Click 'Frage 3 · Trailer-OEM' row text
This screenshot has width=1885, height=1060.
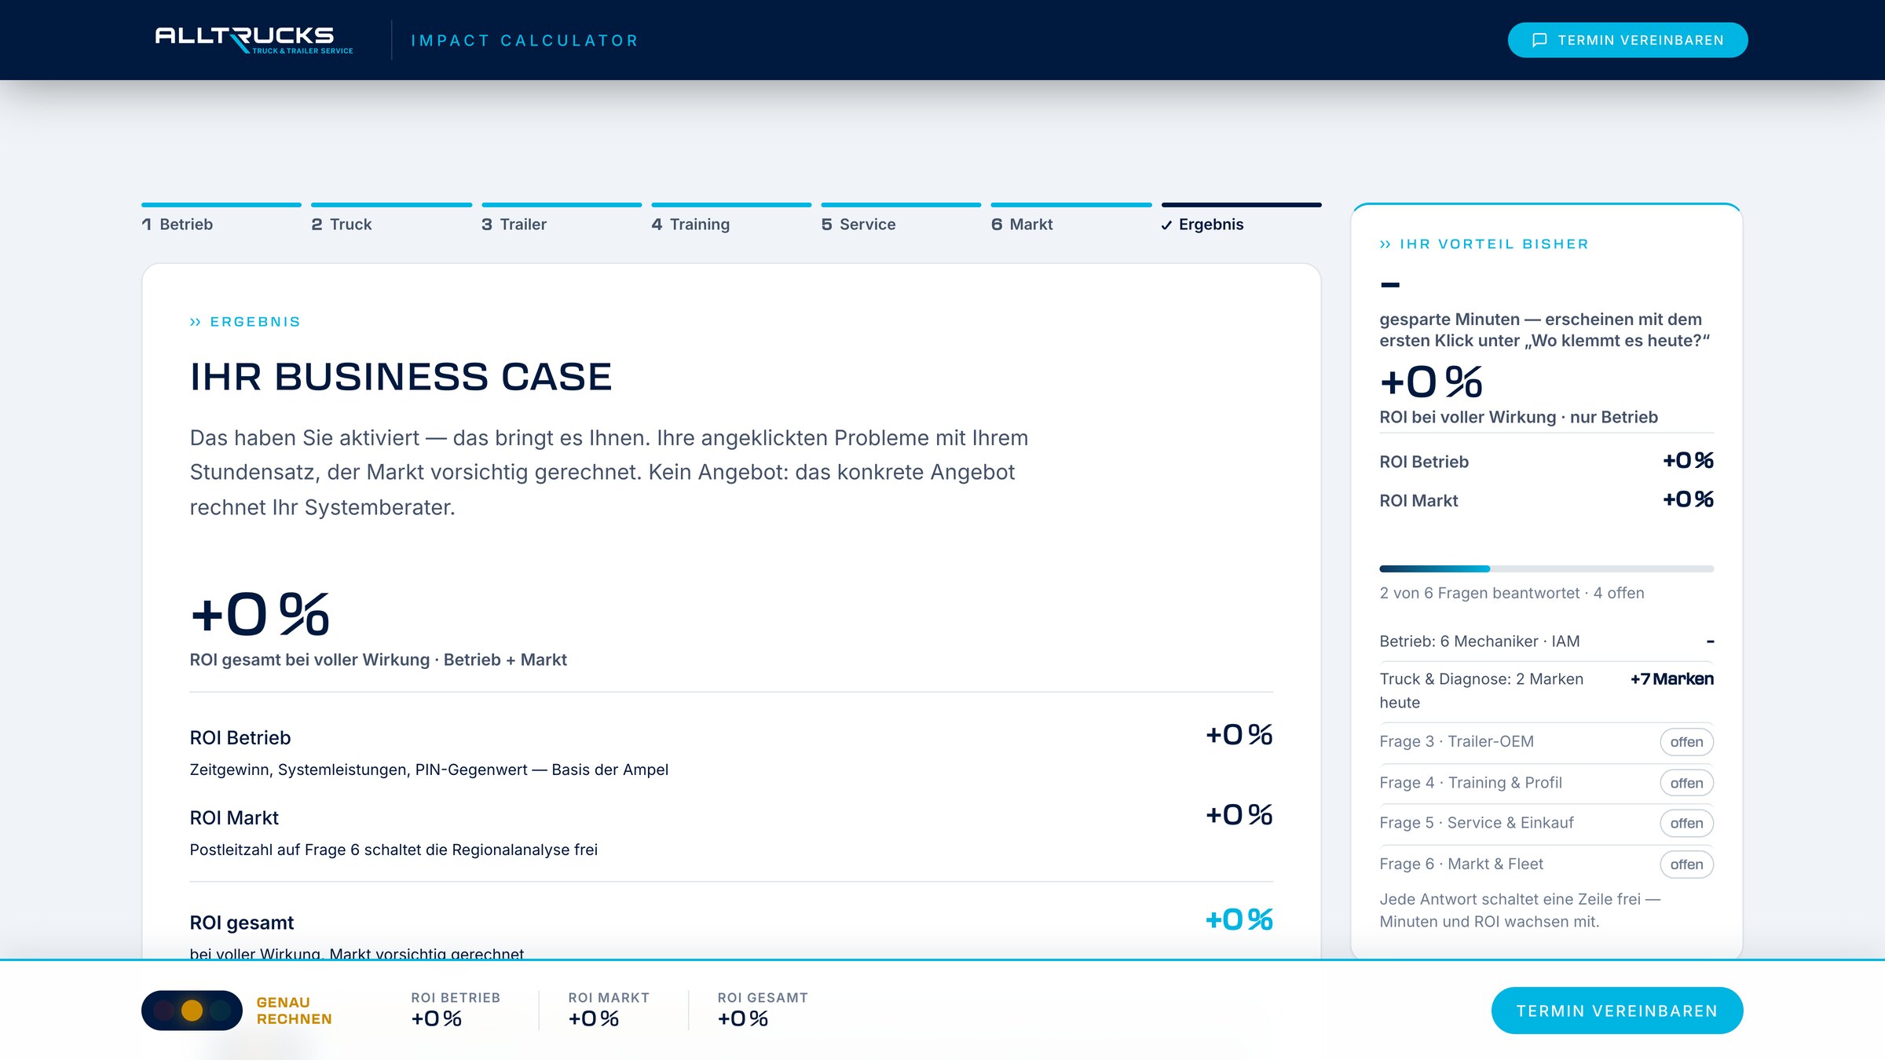pos(1457,741)
